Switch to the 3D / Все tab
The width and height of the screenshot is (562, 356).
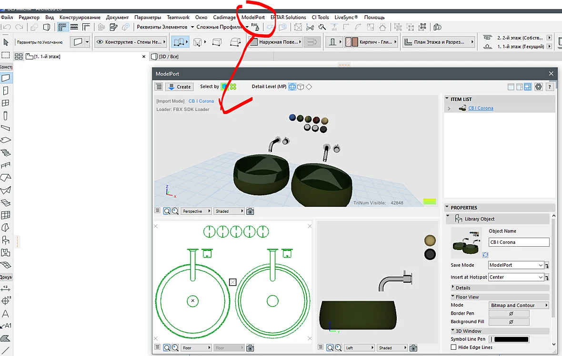pyautogui.click(x=169, y=57)
